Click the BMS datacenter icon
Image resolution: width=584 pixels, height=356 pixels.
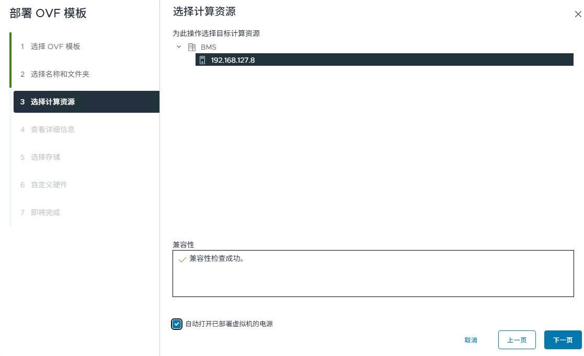coord(191,47)
